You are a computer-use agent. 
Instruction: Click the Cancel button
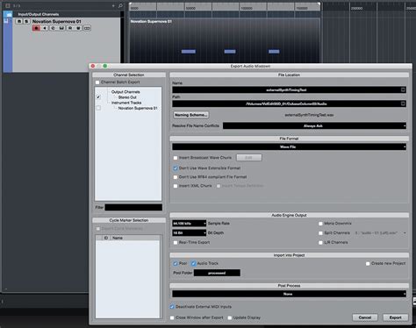tap(365, 317)
